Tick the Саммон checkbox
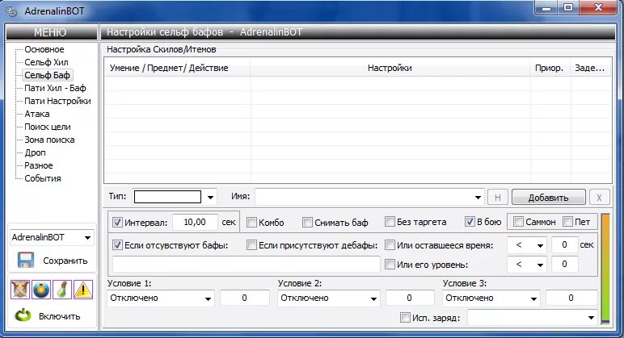 coord(518,222)
